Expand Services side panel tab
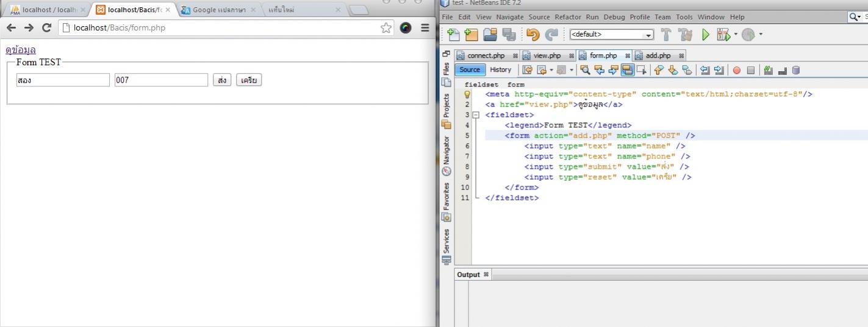 tap(447, 246)
